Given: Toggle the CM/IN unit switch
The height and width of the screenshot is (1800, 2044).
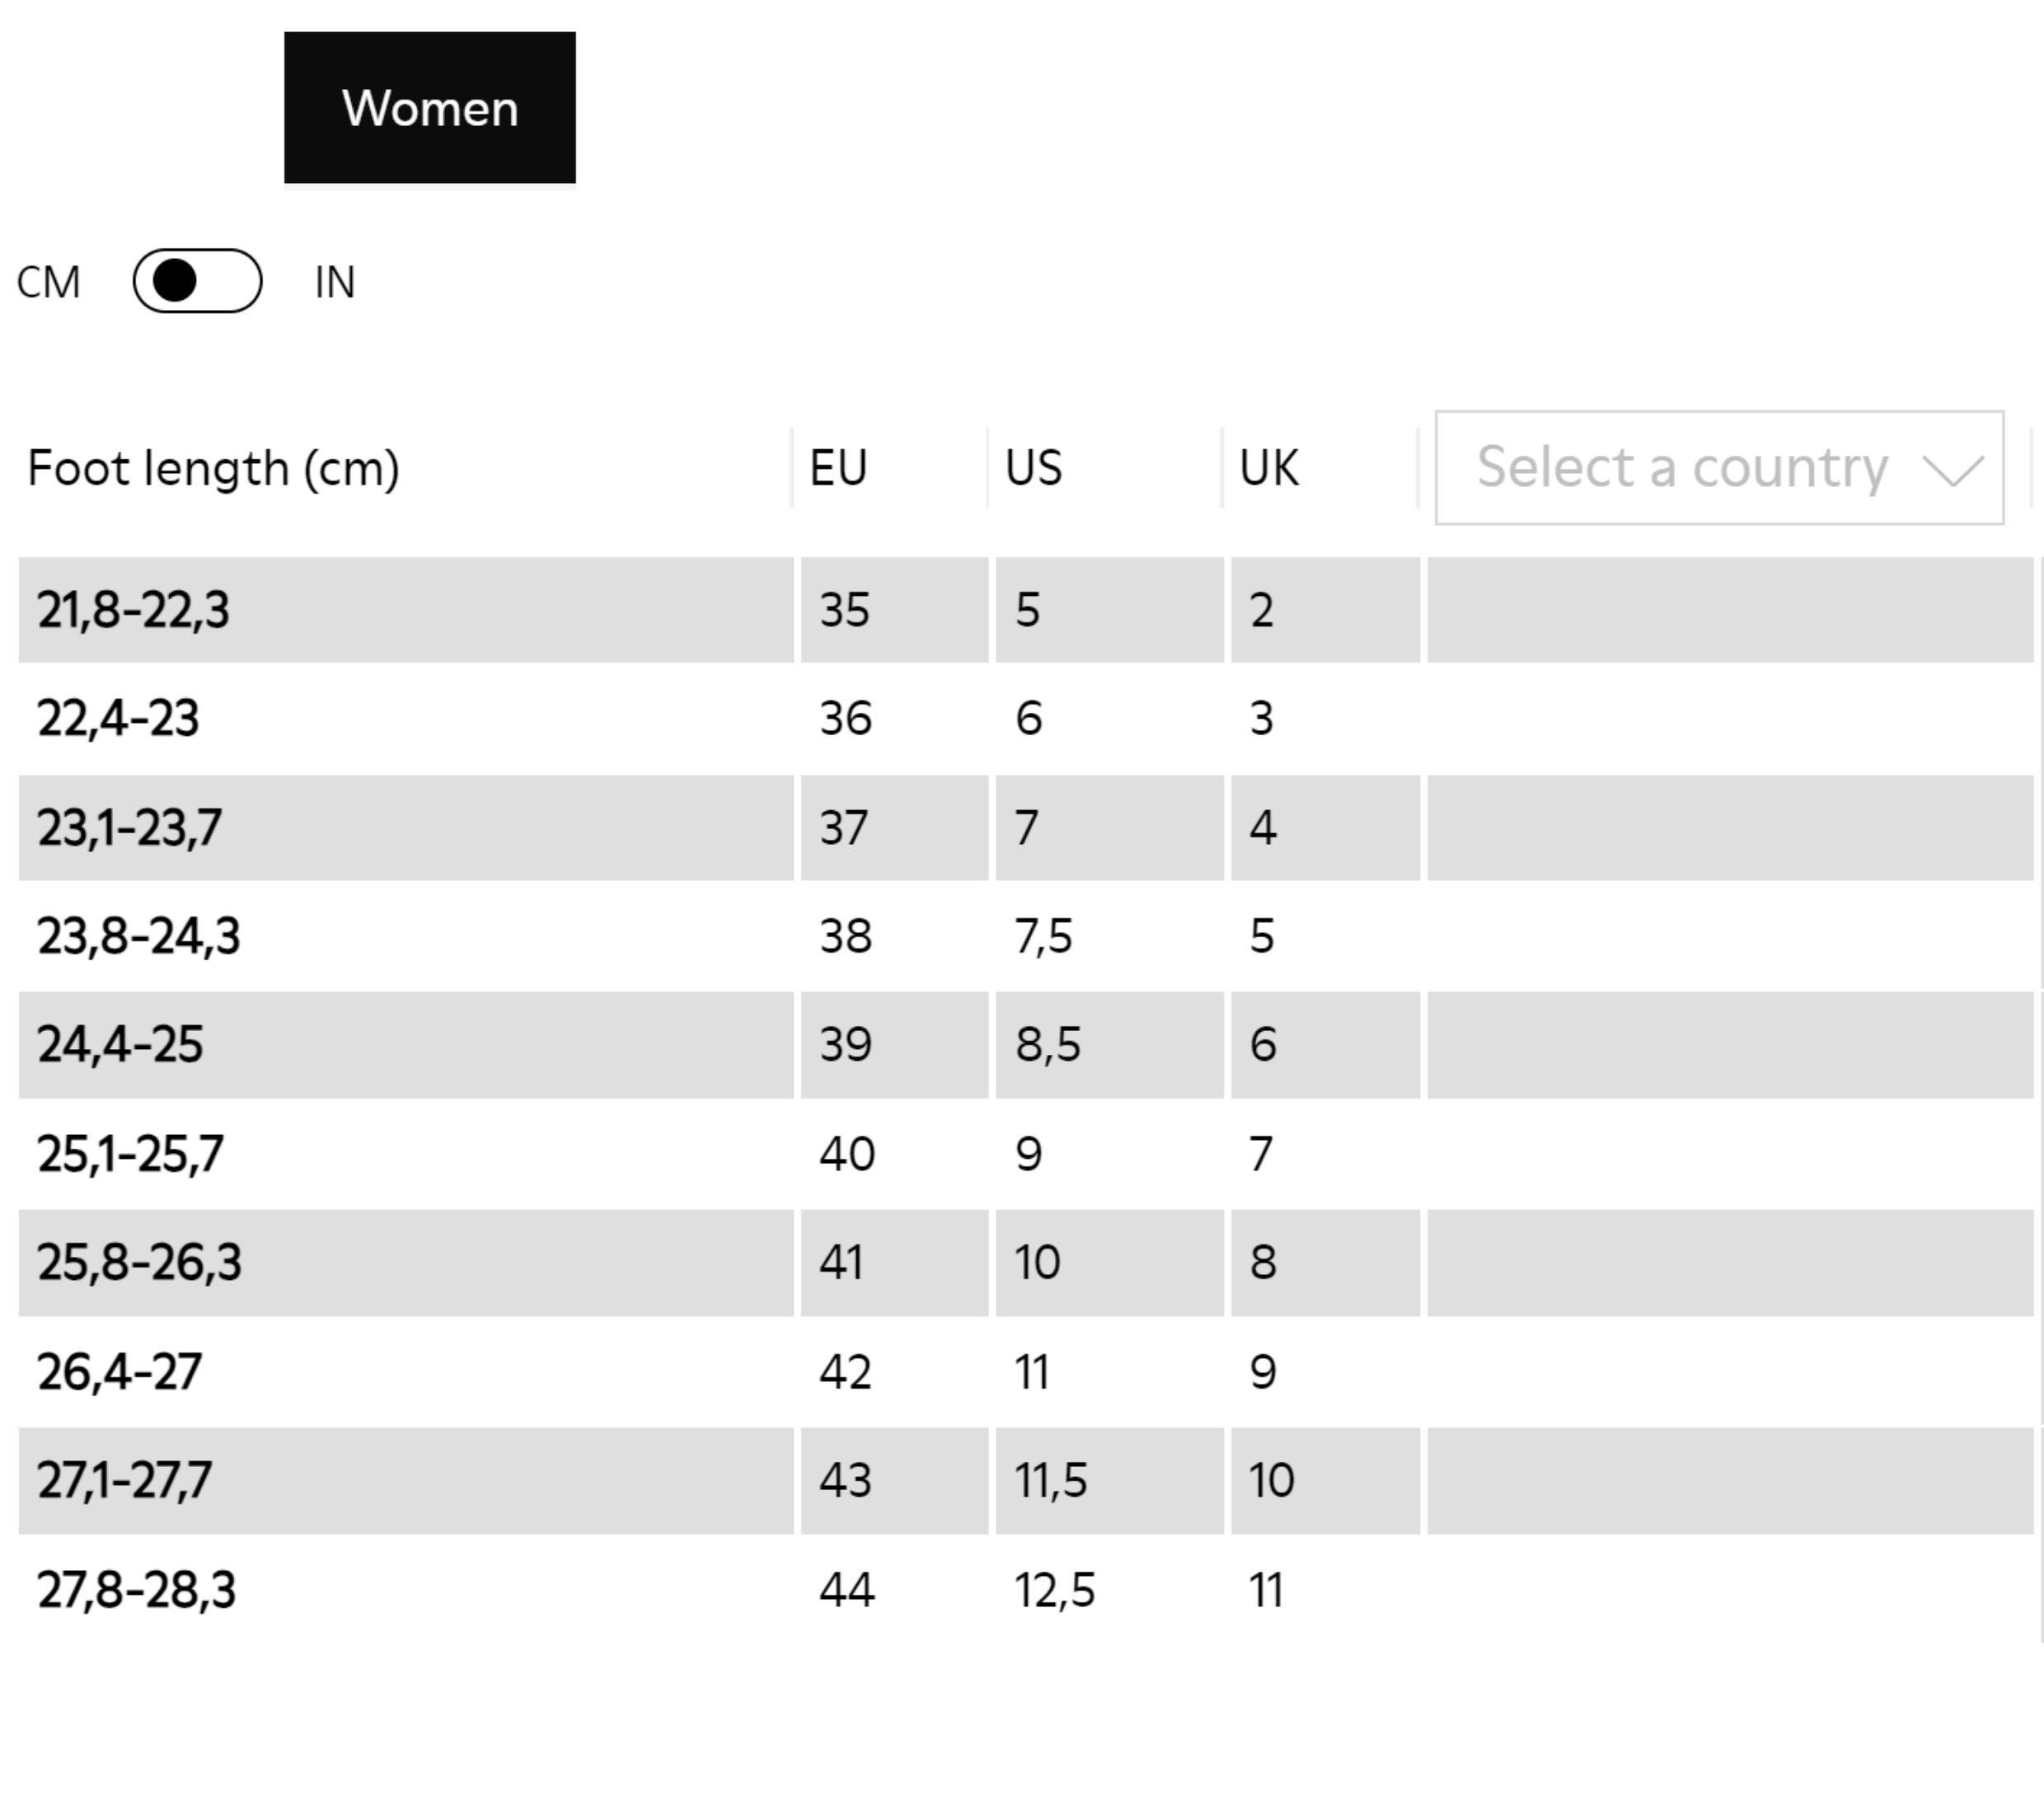Looking at the screenshot, I should pyautogui.click(x=197, y=281).
